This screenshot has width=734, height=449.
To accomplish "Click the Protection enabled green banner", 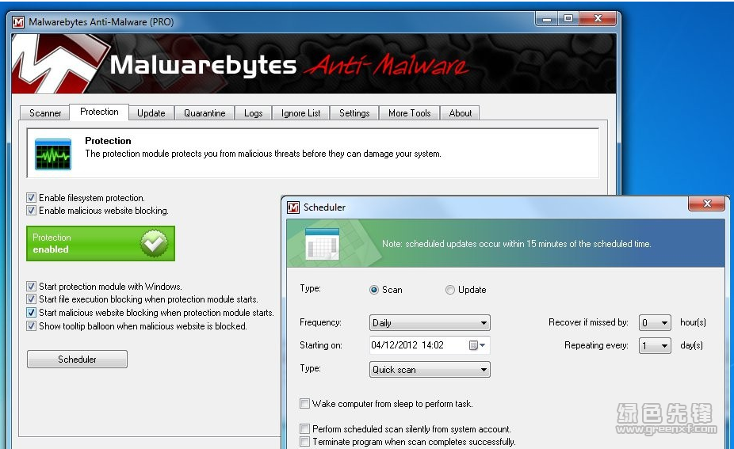I will pos(101,243).
